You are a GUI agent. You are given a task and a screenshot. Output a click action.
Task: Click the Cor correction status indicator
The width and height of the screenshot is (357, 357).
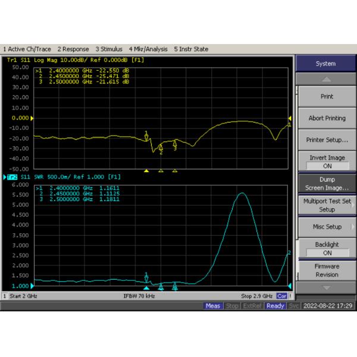coord(282,296)
